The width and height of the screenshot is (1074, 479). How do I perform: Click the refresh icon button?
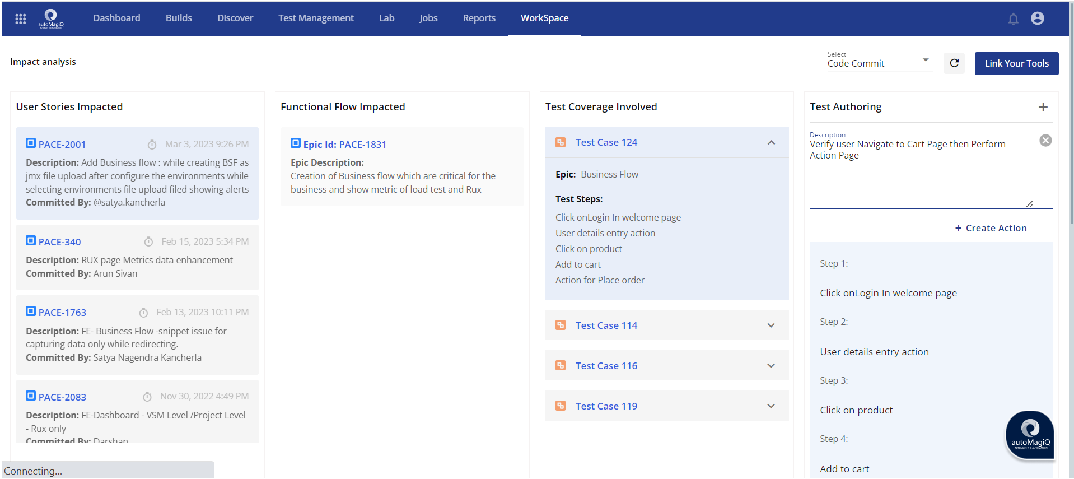[x=954, y=63]
